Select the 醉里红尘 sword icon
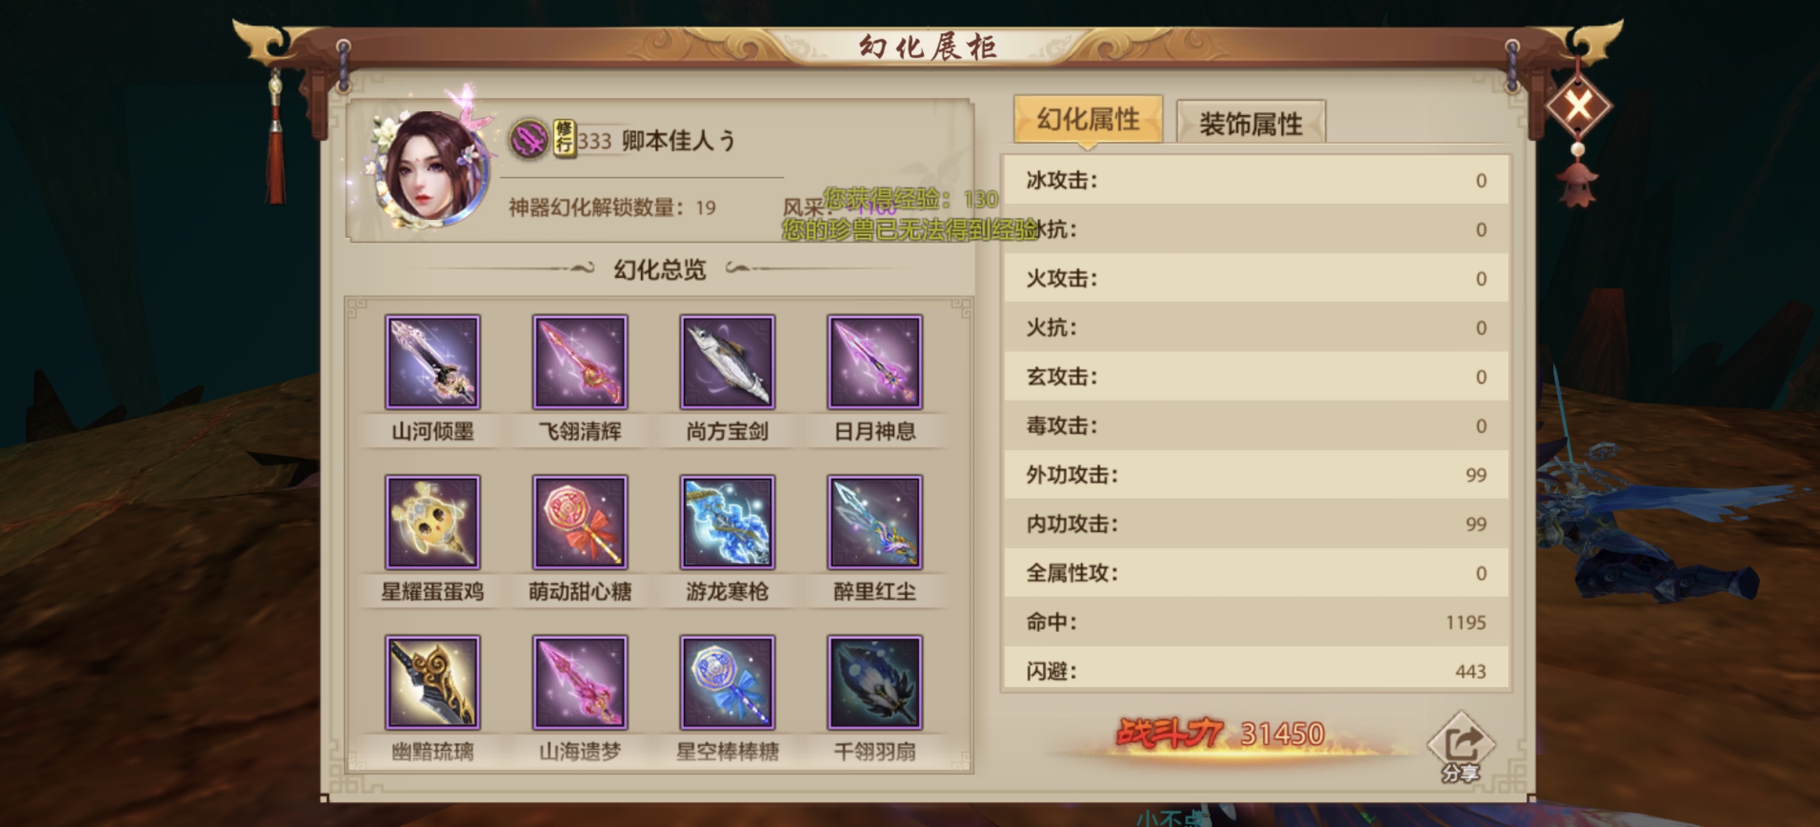The image size is (1820, 827). coord(875,522)
